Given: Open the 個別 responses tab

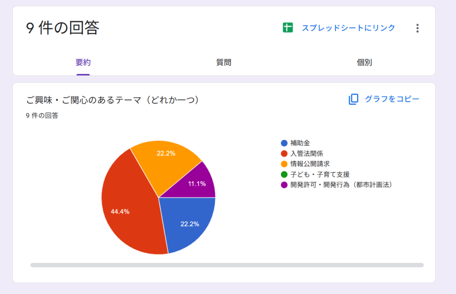Looking at the screenshot, I should pos(364,62).
